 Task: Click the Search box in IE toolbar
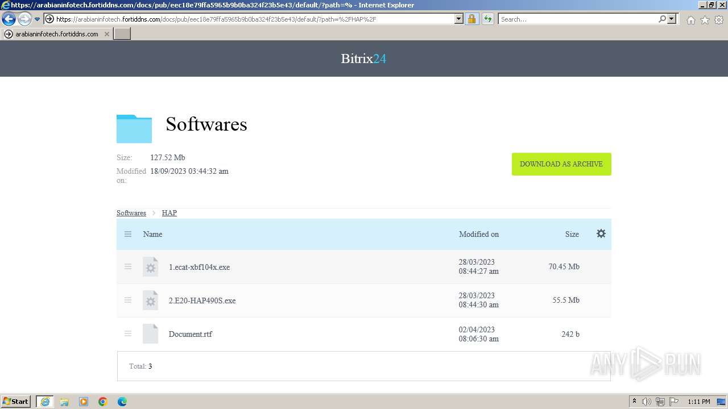[578, 19]
